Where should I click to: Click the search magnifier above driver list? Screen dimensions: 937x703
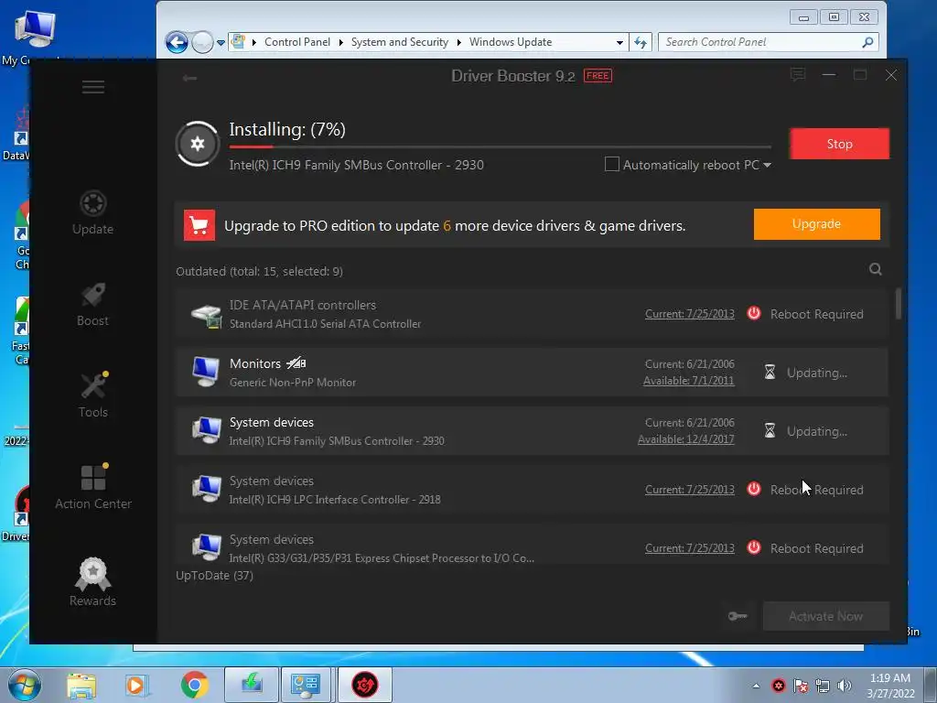[x=876, y=270]
